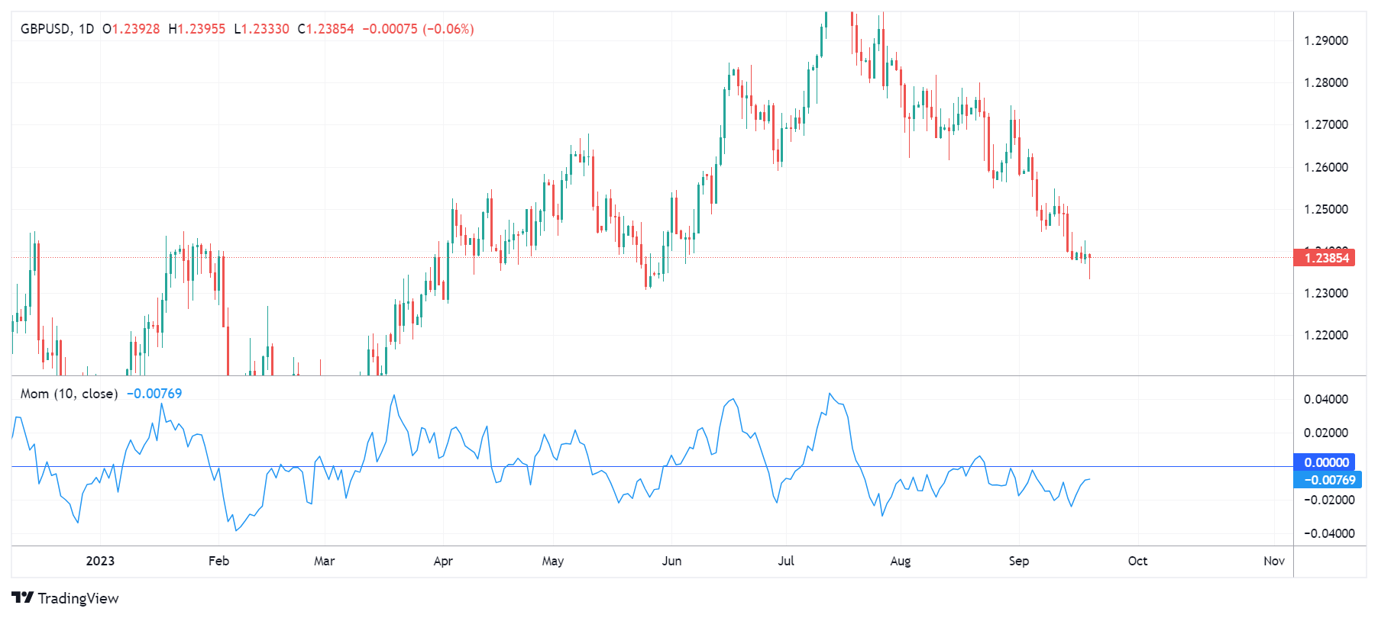Click the open value O1.23928
Image resolution: width=1378 pixels, height=618 pixels.
[x=131, y=29]
